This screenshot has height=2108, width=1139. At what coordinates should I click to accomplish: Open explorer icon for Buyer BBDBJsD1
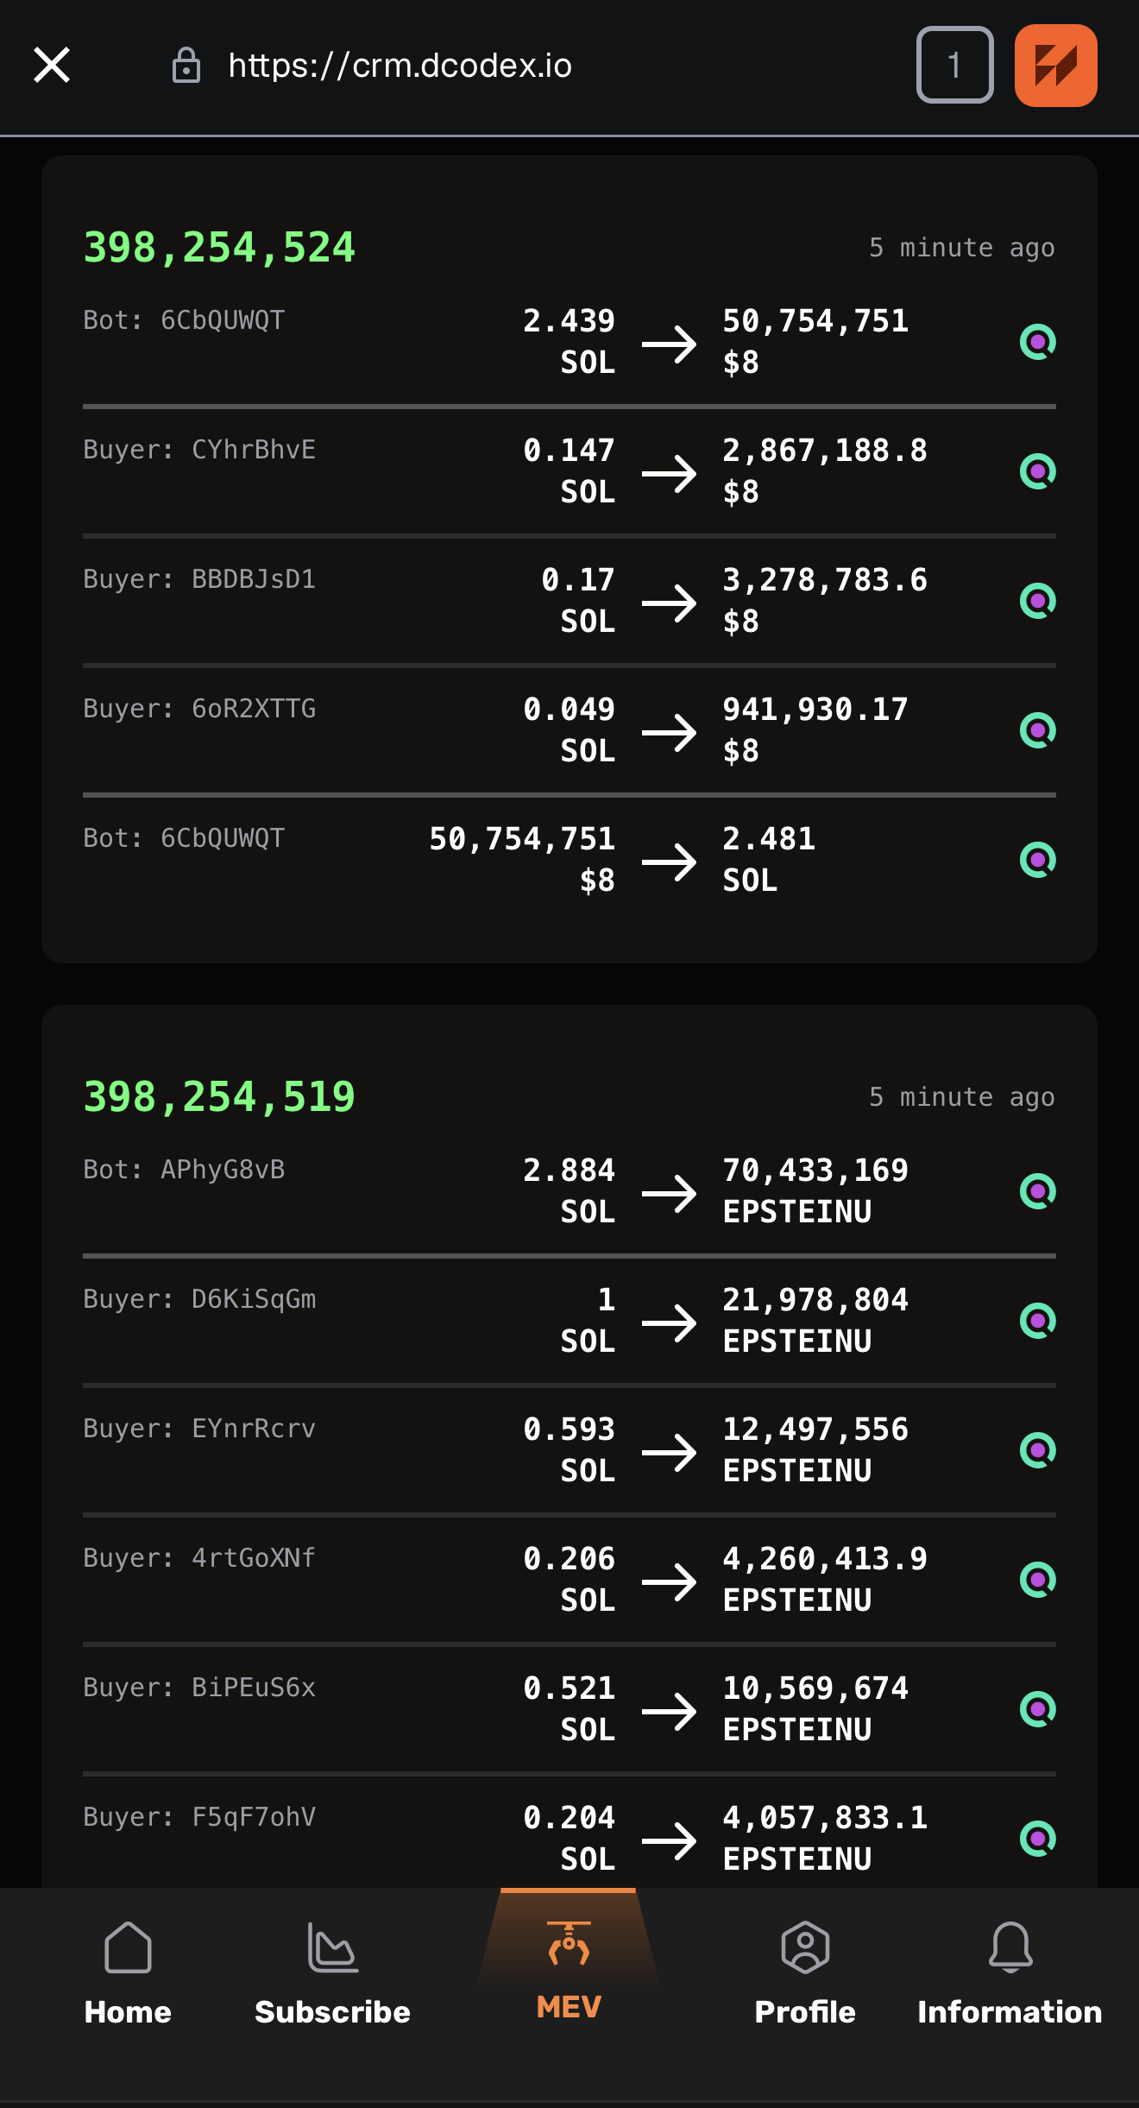(x=1037, y=601)
